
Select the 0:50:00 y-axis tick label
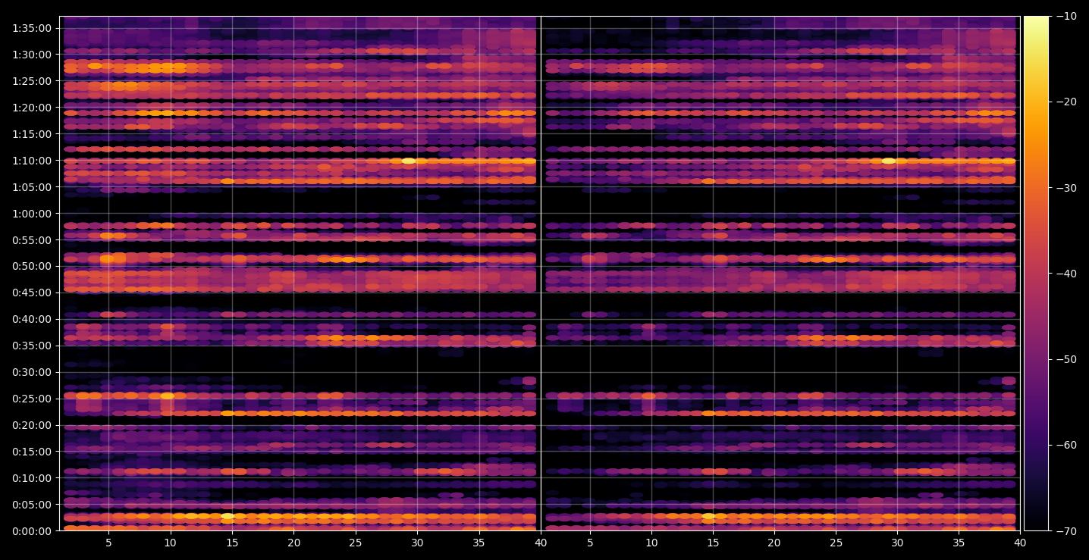tap(32, 266)
